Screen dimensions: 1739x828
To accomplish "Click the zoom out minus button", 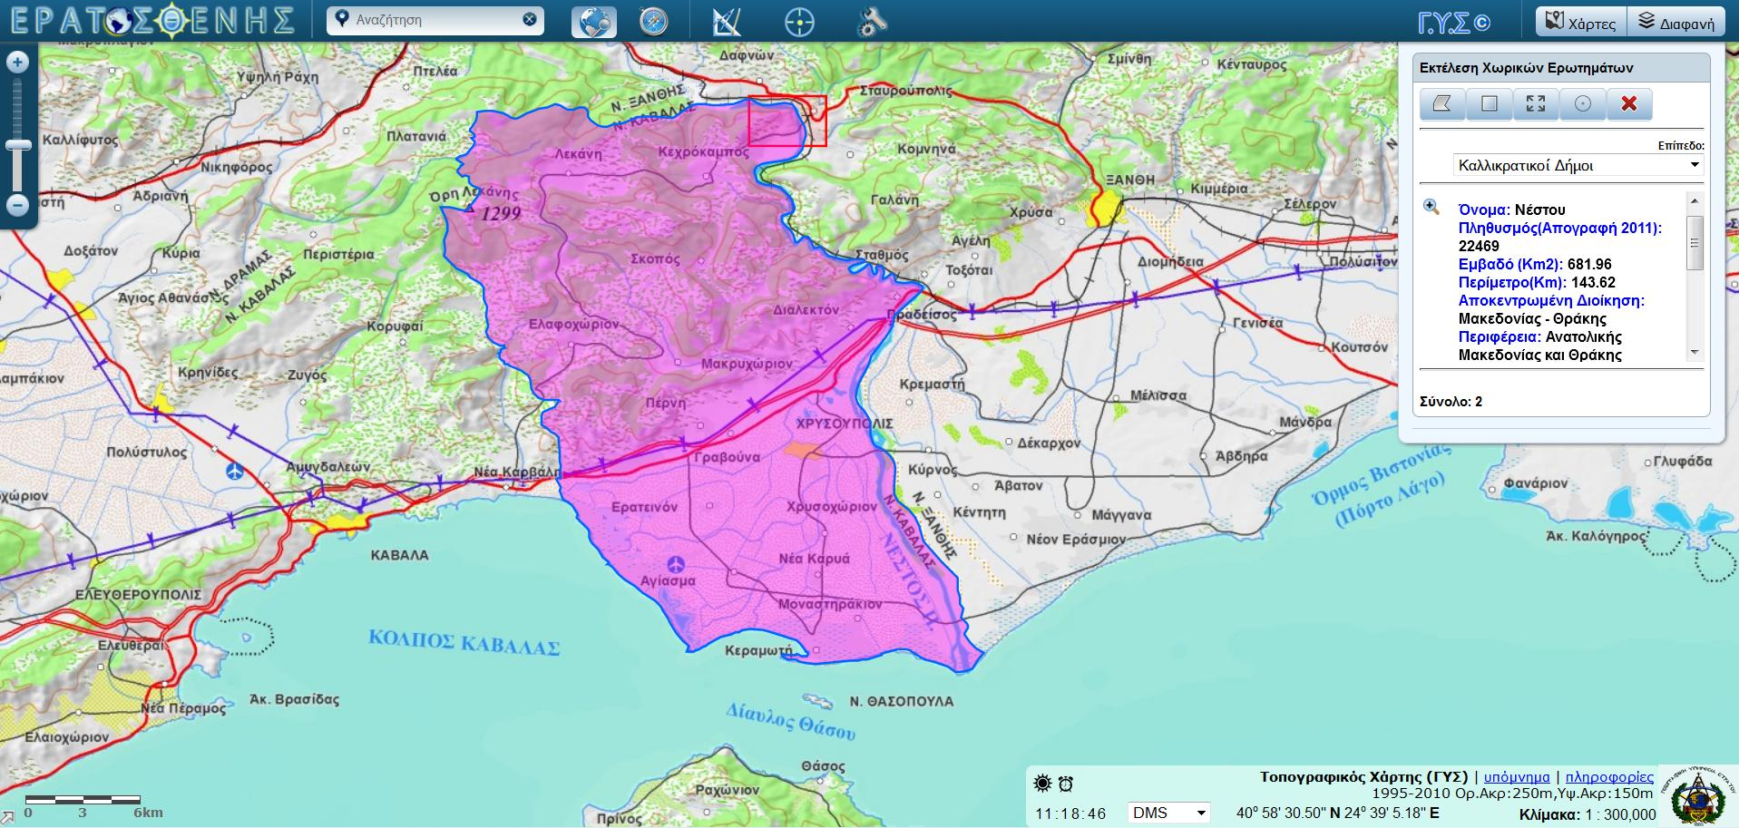I will (18, 205).
